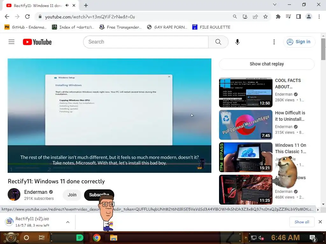Open the TPM BYPASS video thumbnail

[245, 157]
